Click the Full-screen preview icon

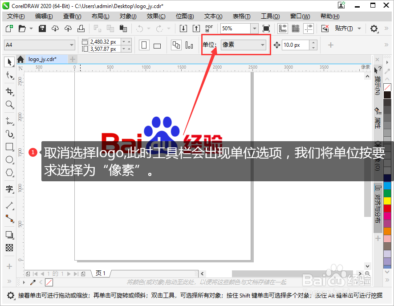pyautogui.click(x=266, y=29)
